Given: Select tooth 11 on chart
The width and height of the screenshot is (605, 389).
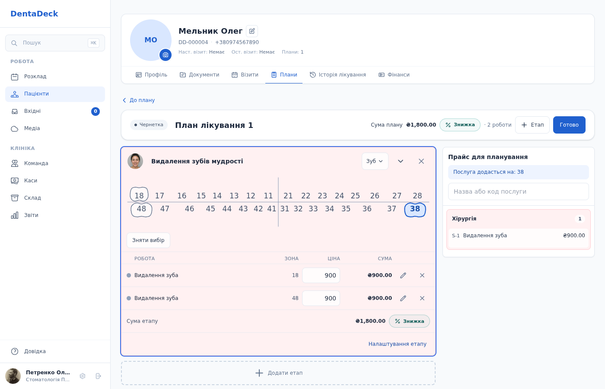Looking at the screenshot, I should pos(268,196).
